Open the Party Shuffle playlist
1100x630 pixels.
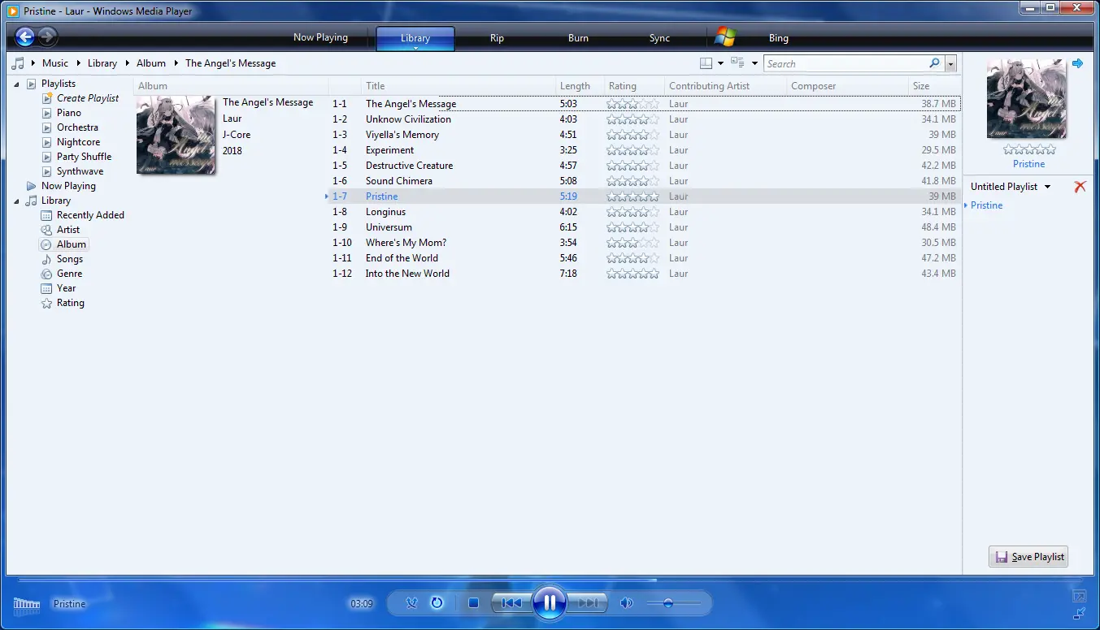(x=84, y=157)
